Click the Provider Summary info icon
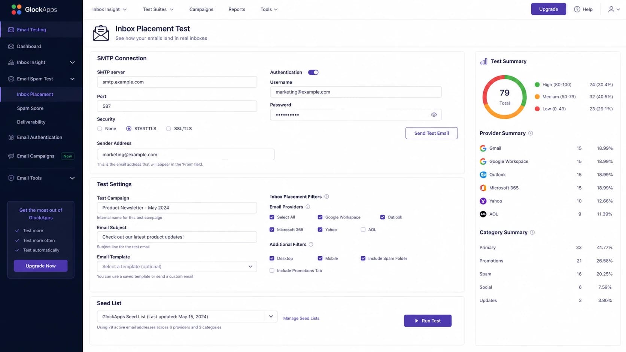Viewport: 626px width, 352px height. 531,133
